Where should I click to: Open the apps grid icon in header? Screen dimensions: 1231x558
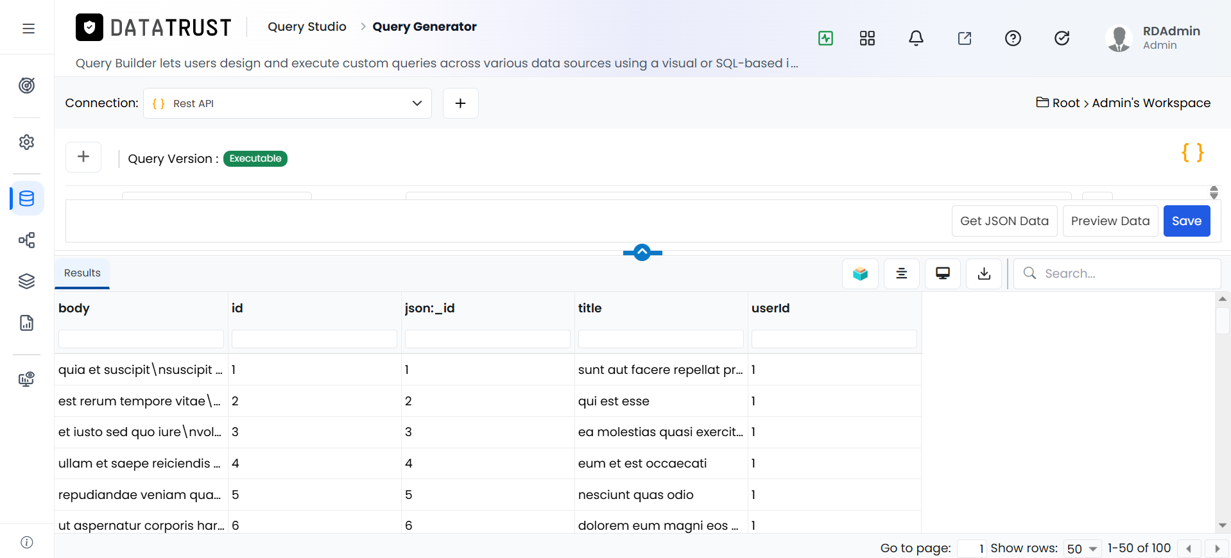click(867, 38)
